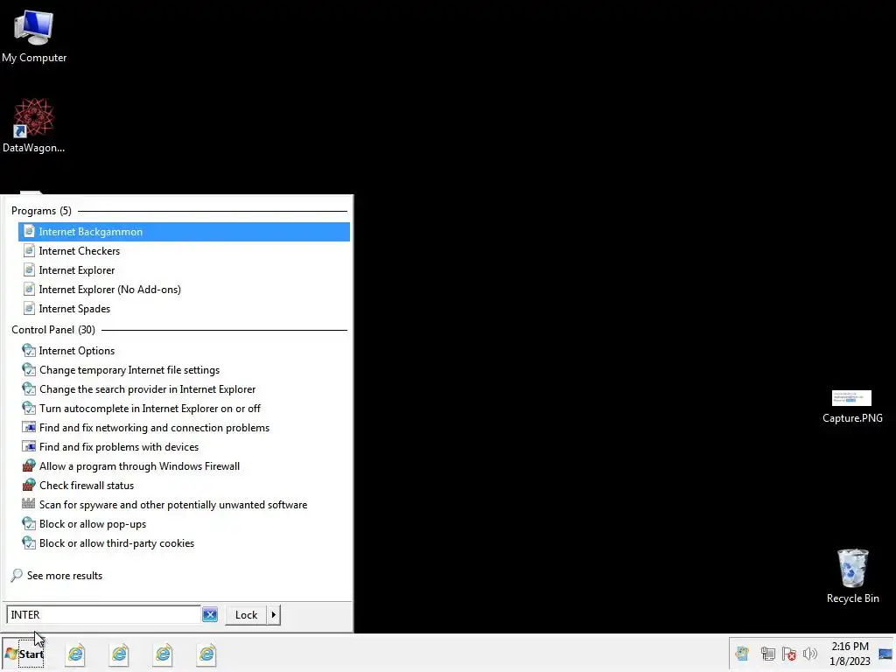Viewport: 896px width, 672px height.
Task: Open fourth Internet Explorer taskbar icon
Action: 206,654
